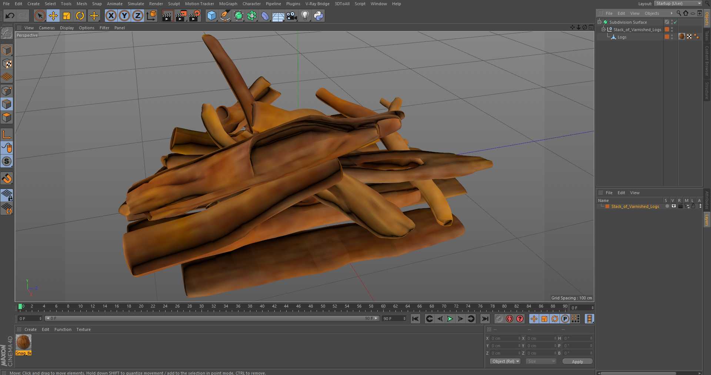Toggle the X axis lock
711x375 pixels.
pyautogui.click(x=111, y=16)
